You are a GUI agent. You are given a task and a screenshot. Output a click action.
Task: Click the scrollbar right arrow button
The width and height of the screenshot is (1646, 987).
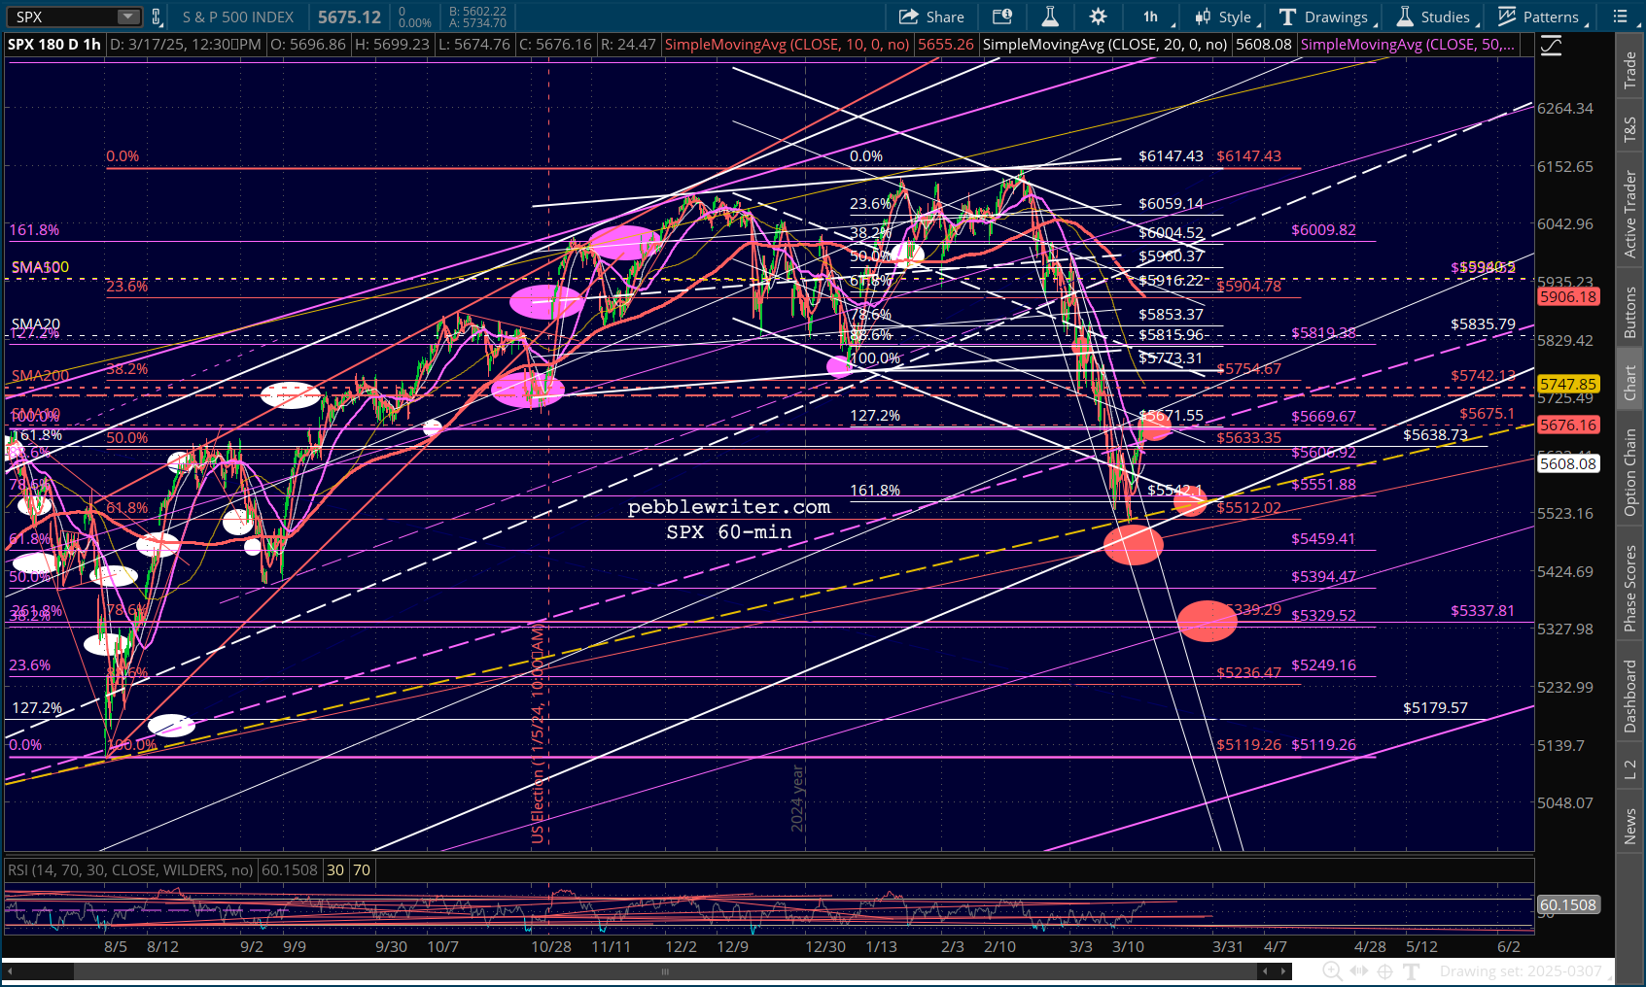[x=1284, y=971]
